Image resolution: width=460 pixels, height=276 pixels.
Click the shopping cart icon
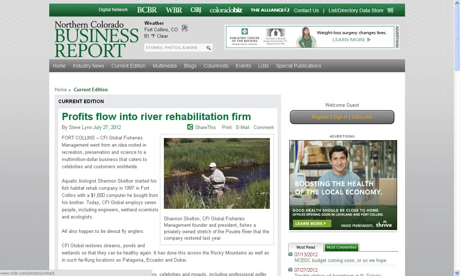(x=391, y=10)
